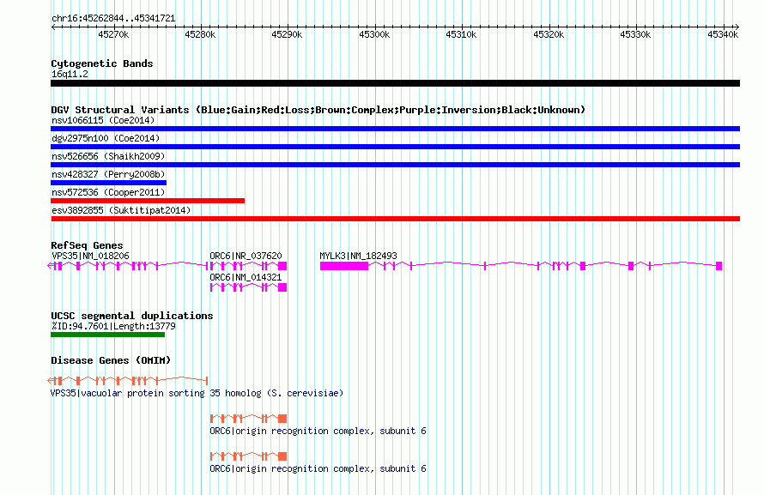Image resolution: width=764 pixels, height=495 pixels.
Task: Click the UCSC segmental duplications track title
Action: pyautogui.click(x=132, y=316)
